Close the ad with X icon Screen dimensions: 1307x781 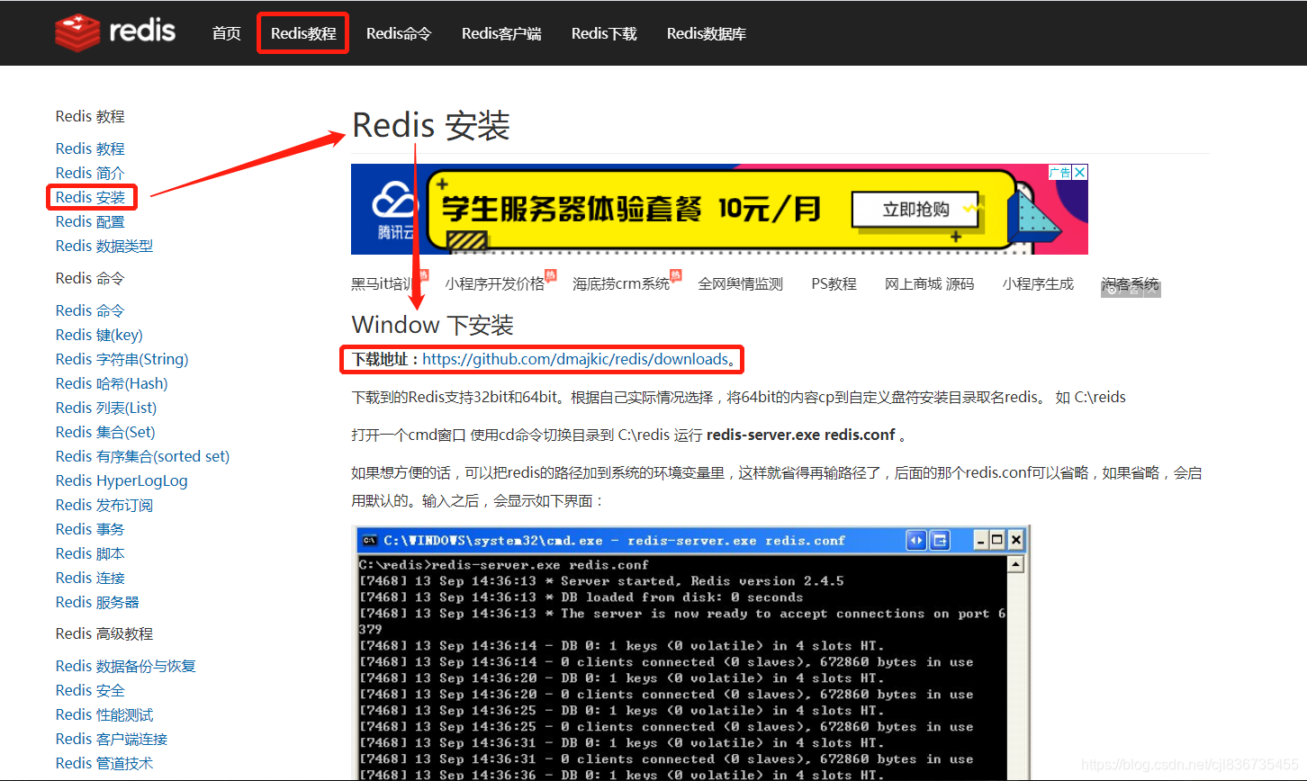click(1080, 172)
